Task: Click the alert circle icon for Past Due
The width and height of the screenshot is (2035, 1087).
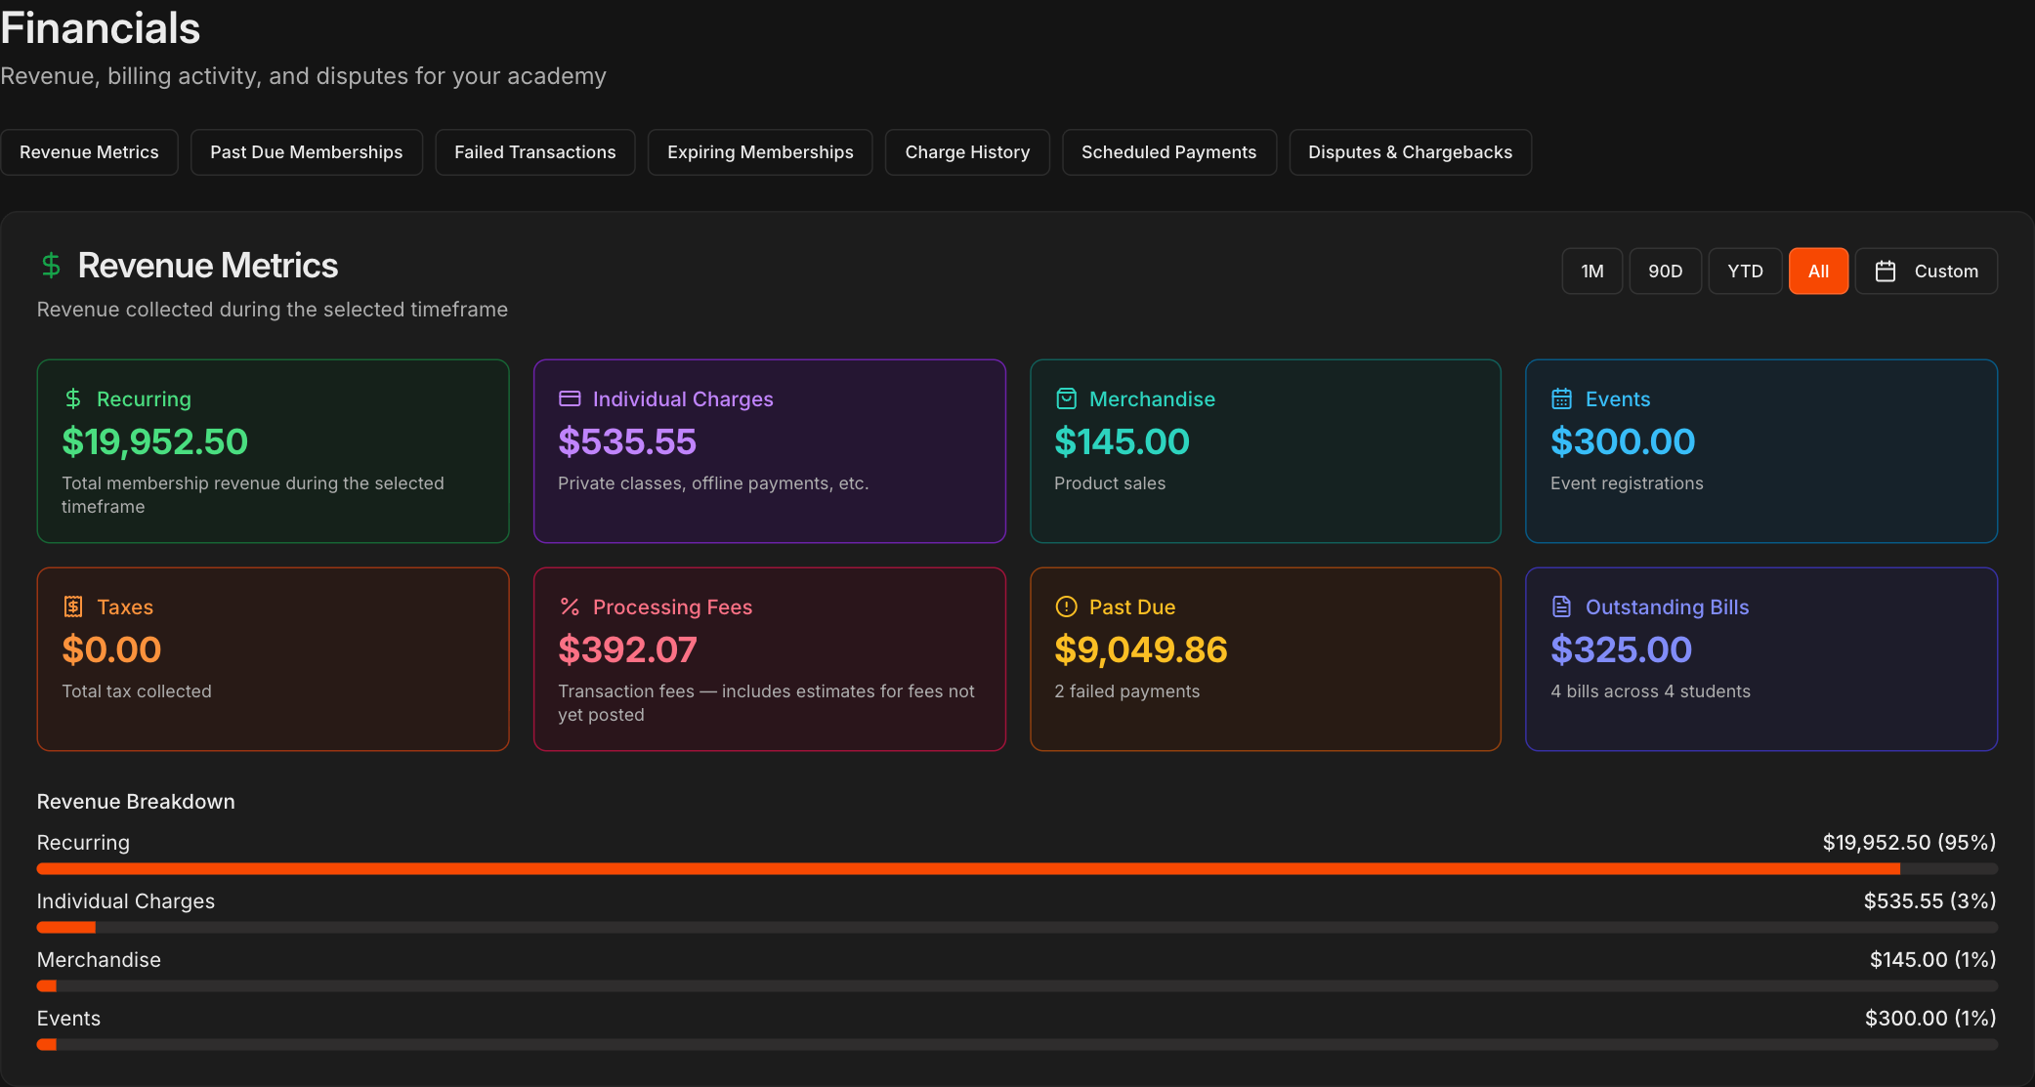Action: (x=1066, y=606)
